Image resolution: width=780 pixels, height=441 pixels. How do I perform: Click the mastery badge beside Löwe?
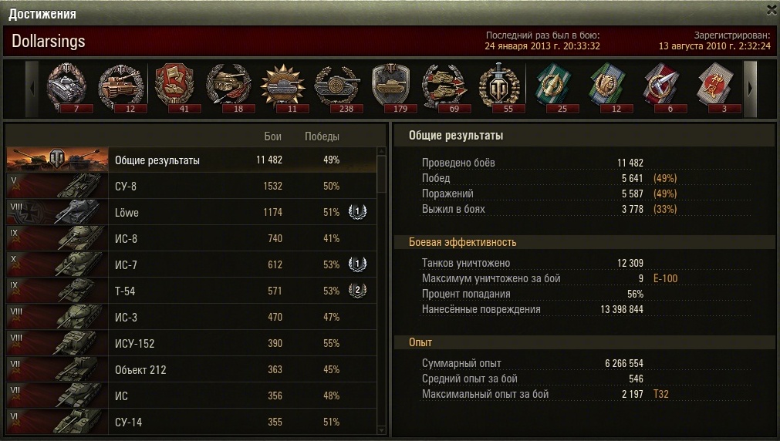pyautogui.click(x=357, y=212)
